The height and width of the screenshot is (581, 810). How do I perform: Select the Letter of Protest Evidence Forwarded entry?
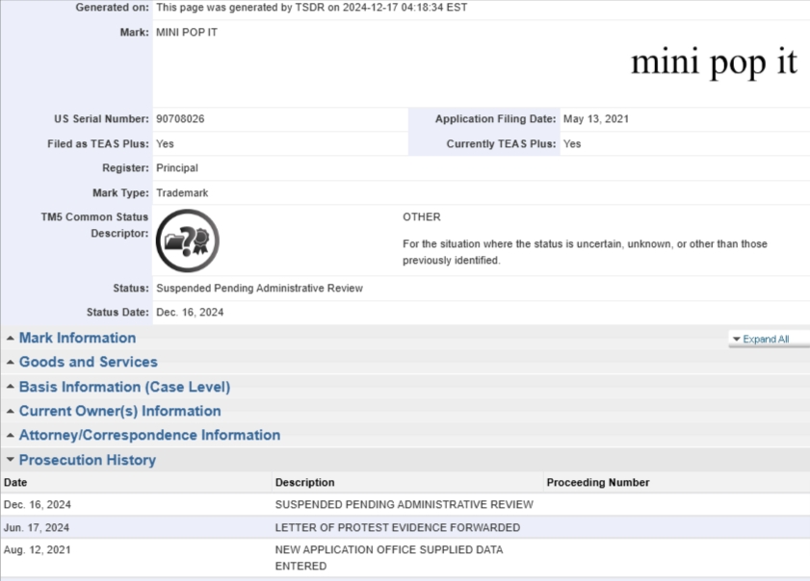pyautogui.click(x=397, y=528)
